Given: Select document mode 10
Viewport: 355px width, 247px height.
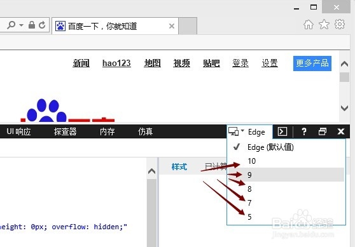Looking at the screenshot, I should 286,161.
